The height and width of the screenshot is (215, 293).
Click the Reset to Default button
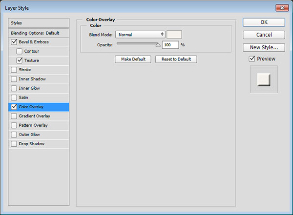coord(176,59)
